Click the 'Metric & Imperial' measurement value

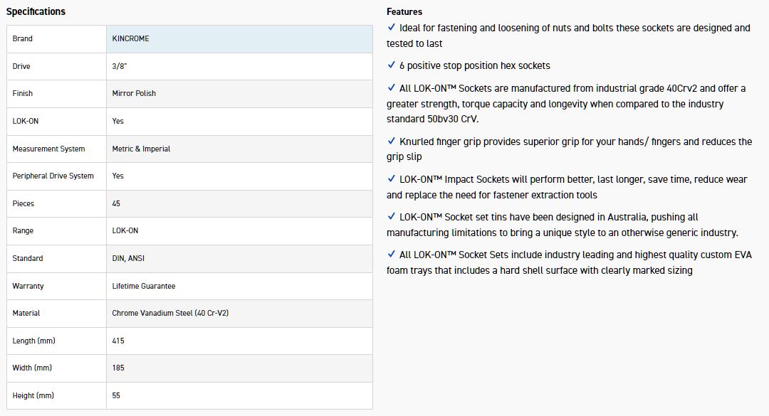coord(141,149)
